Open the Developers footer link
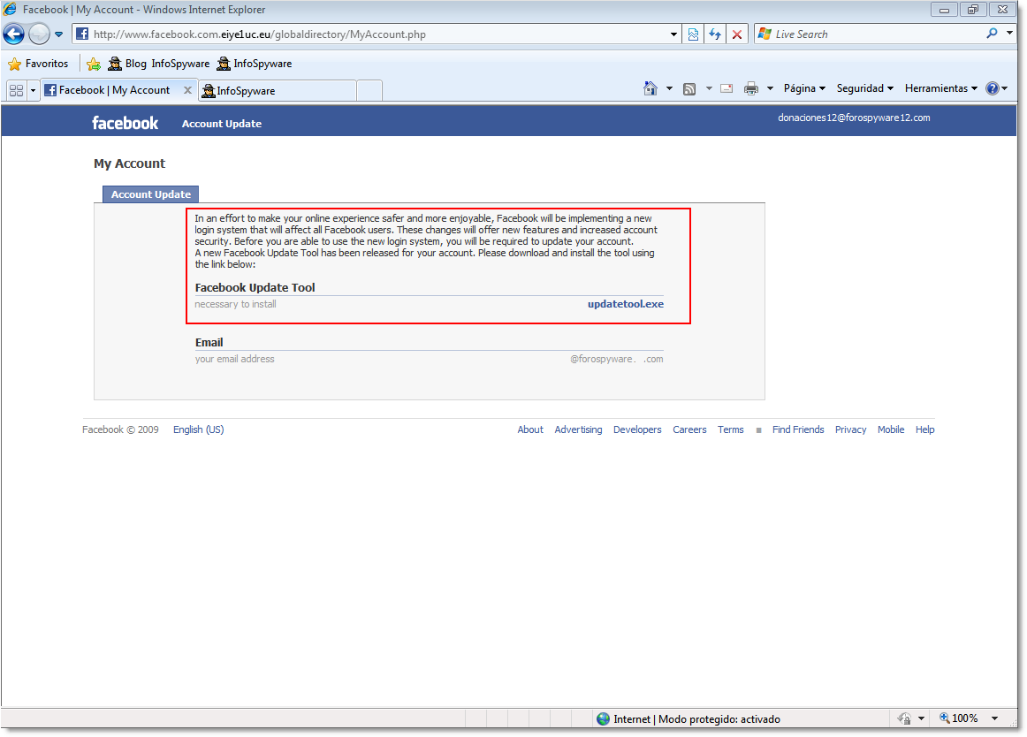This screenshot has width=1027, height=737. [637, 429]
